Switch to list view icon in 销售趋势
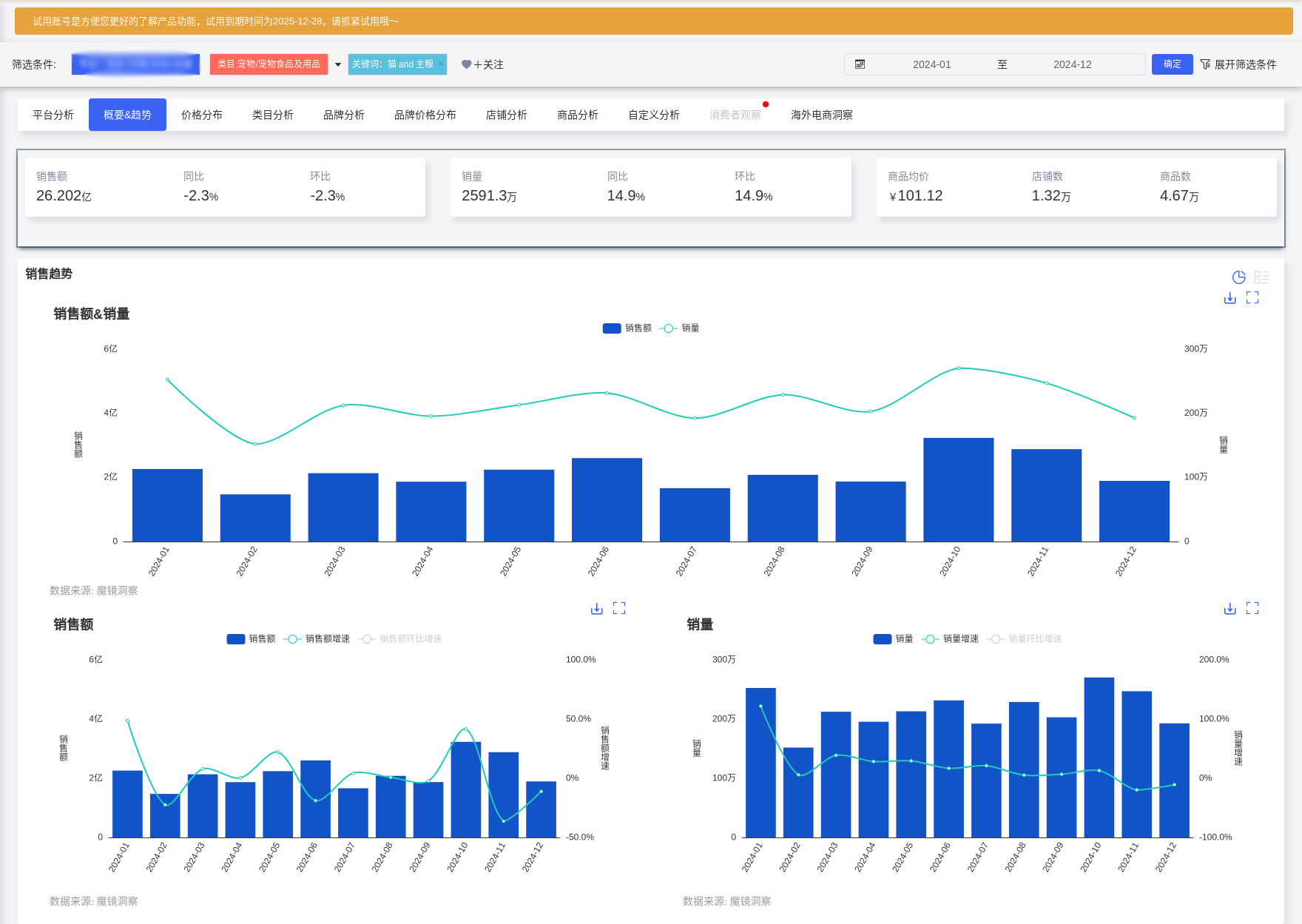The width and height of the screenshot is (1302, 924). (1261, 277)
